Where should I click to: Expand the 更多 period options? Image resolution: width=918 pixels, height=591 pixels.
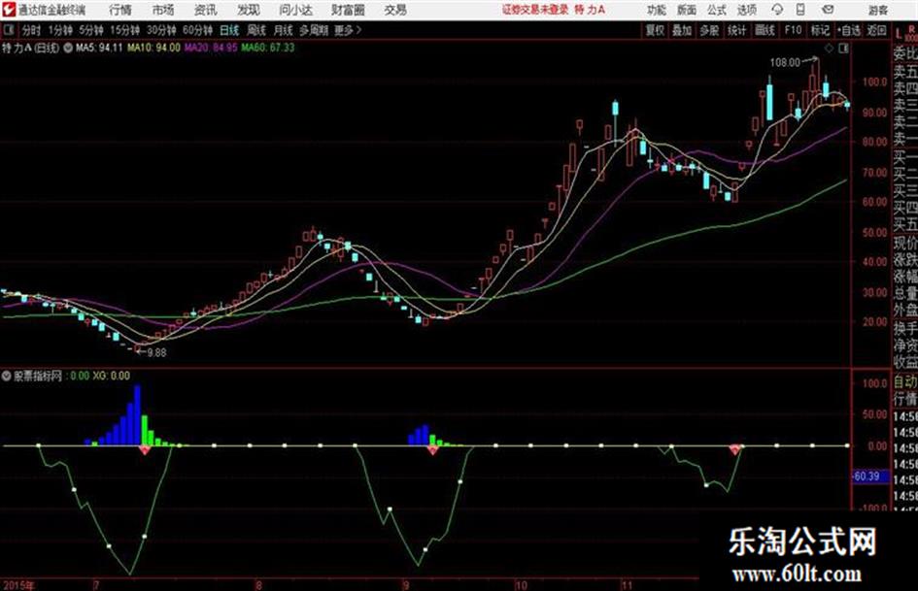(347, 30)
